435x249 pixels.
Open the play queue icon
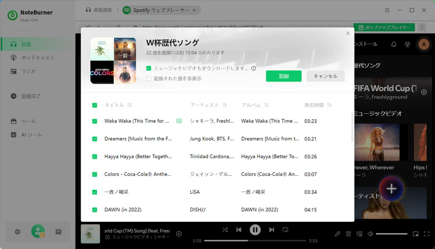pyautogui.click(x=349, y=234)
